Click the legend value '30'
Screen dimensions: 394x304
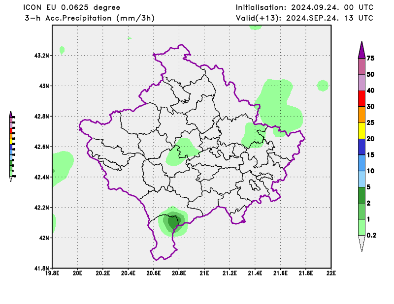click(370, 106)
